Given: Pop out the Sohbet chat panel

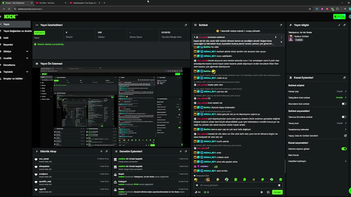Looking at the screenshot, I should coord(281,25).
